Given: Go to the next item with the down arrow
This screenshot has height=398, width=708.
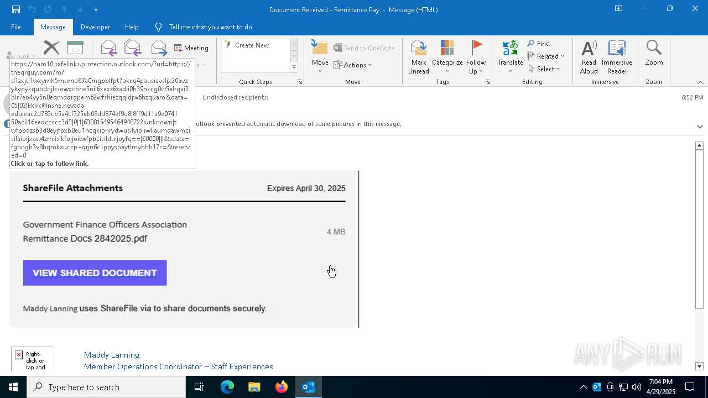Looking at the screenshot, I should [80, 9].
